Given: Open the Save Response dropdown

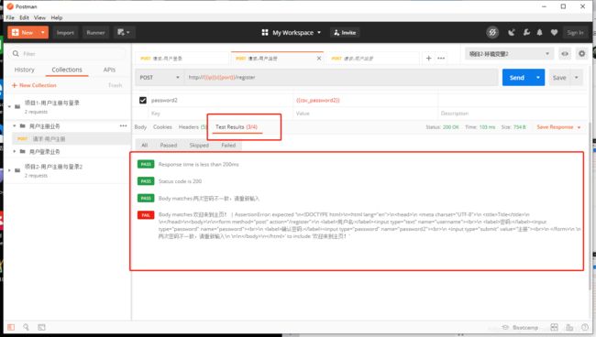Looking at the screenshot, I should click(558, 127).
